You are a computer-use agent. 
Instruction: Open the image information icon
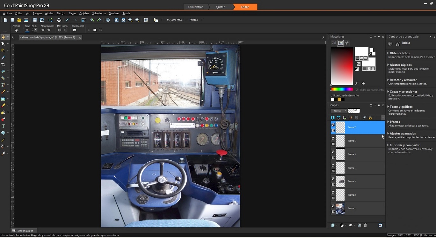tap(108, 20)
